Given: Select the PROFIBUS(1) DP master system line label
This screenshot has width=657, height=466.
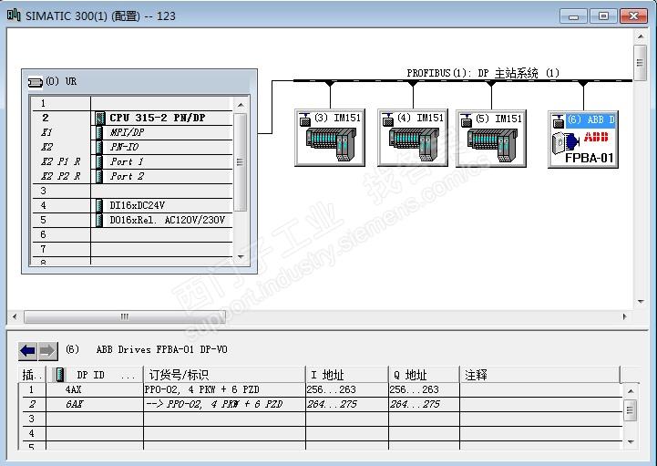Looking at the screenshot, I should tap(483, 73).
